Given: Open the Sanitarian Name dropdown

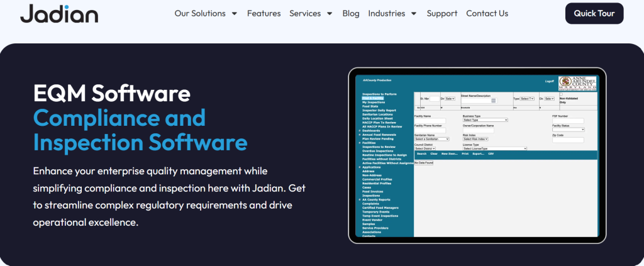Looking at the screenshot, I should pos(431,139).
